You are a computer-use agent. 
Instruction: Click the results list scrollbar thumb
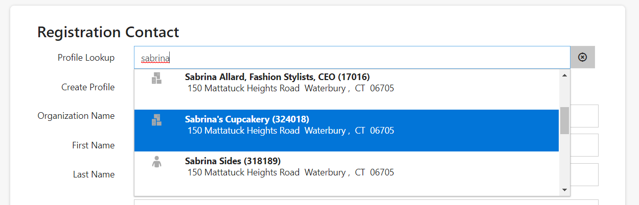[x=564, y=120]
